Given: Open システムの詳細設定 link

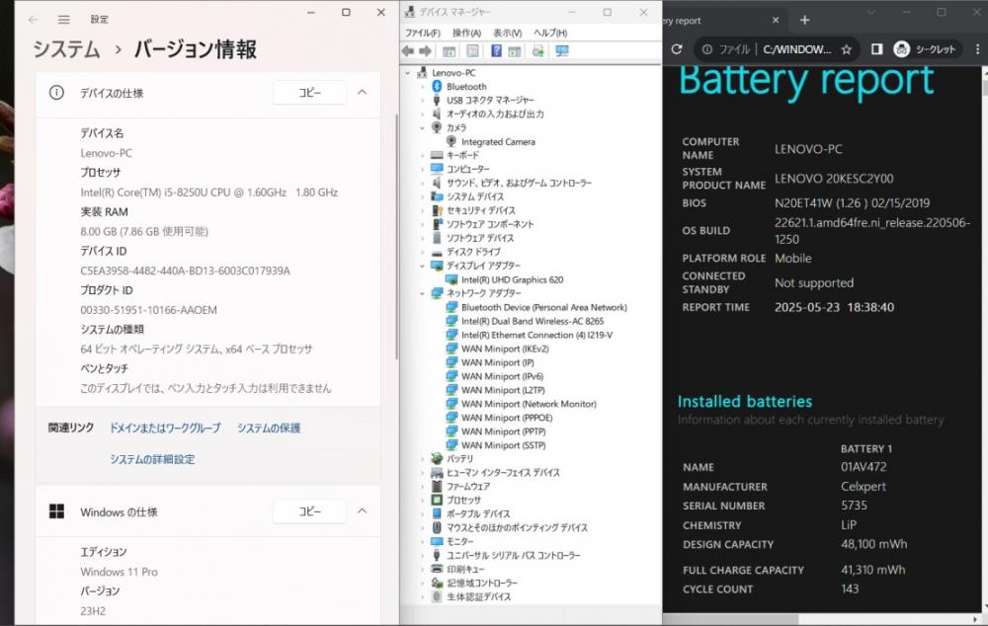Looking at the screenshot, I should (x=152, y=460).
